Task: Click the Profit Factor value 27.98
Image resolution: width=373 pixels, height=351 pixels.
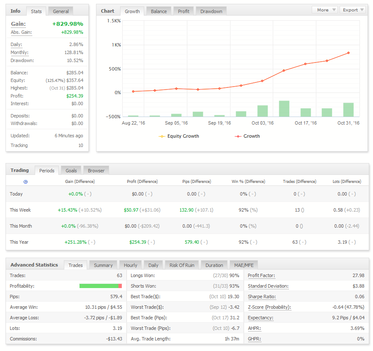Action: coord(358,275)
